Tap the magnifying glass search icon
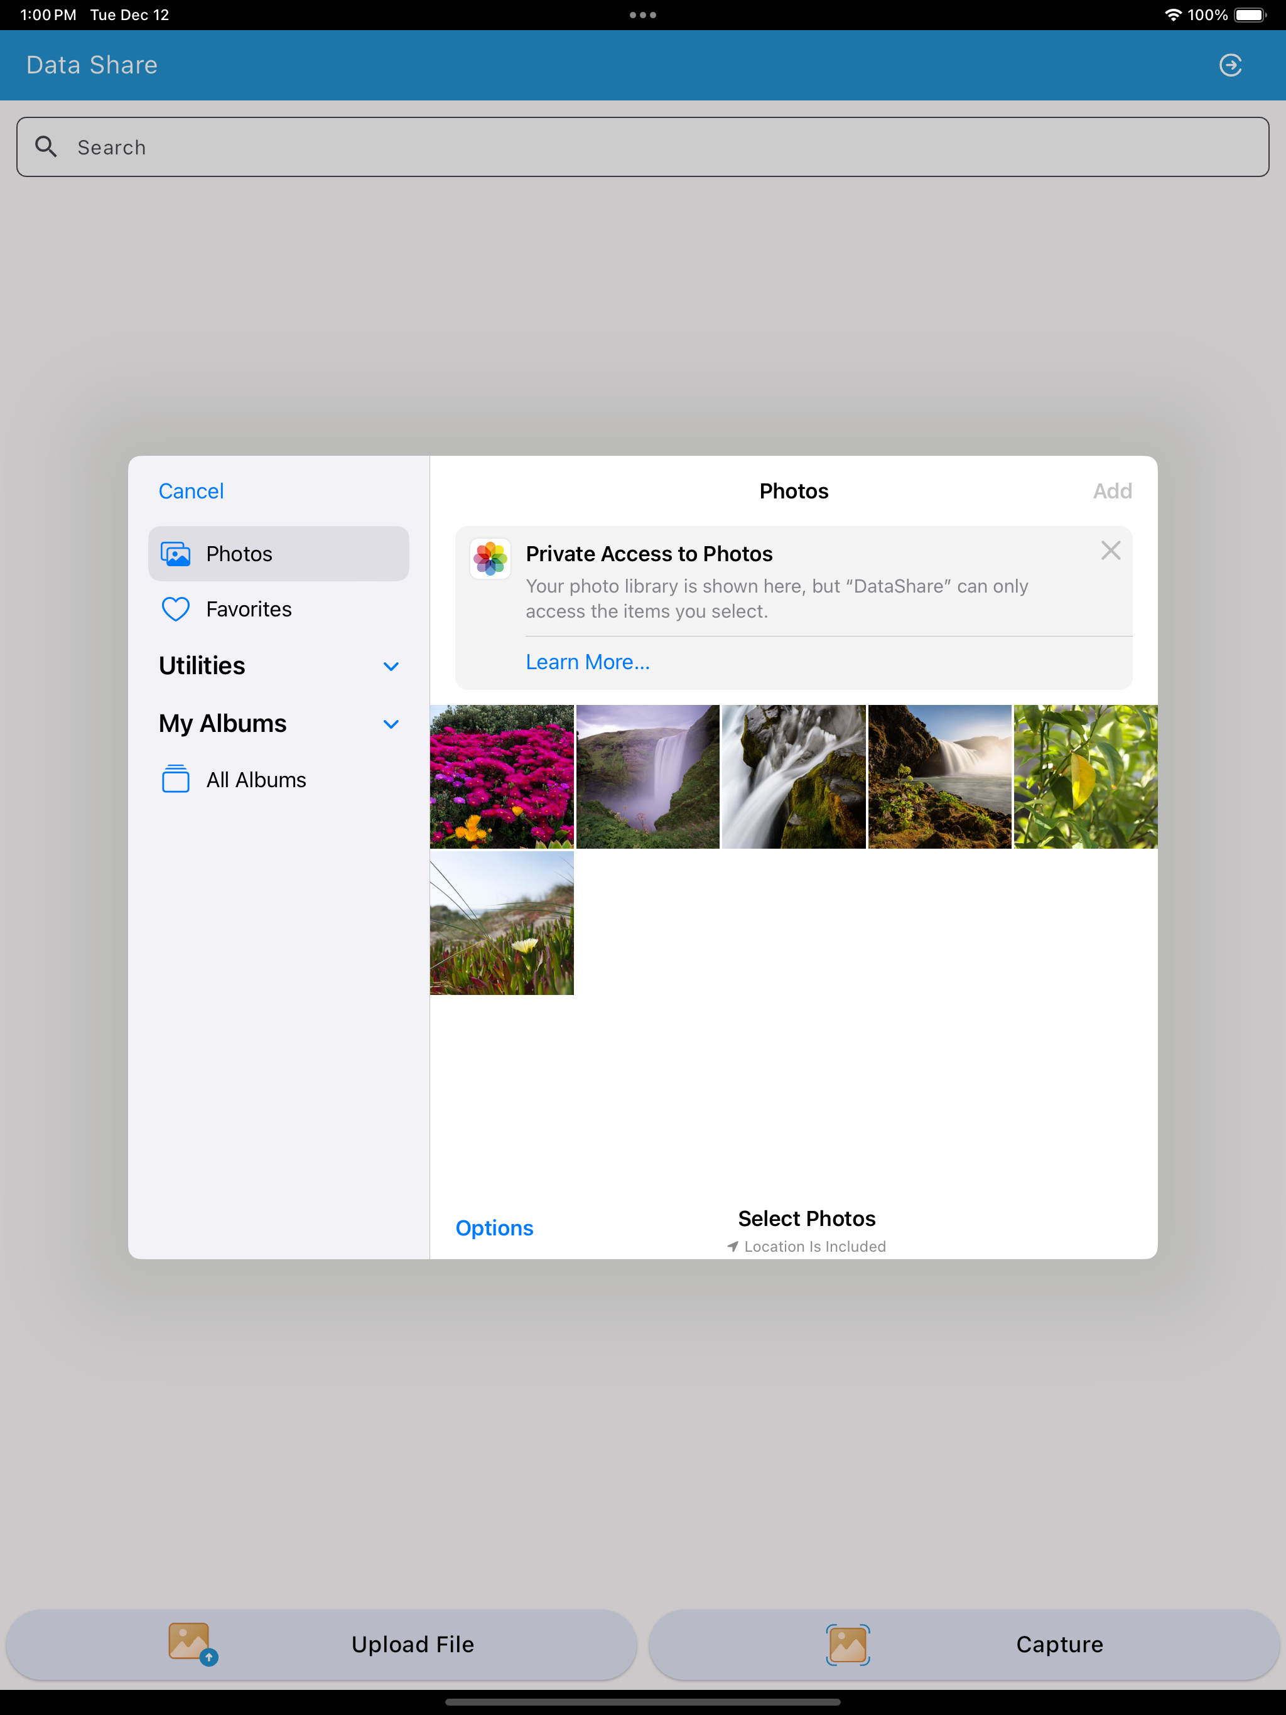Image resolution: width=1286 pixels, height=1715 pixels. pyautogui.click(x=46, y=146)
